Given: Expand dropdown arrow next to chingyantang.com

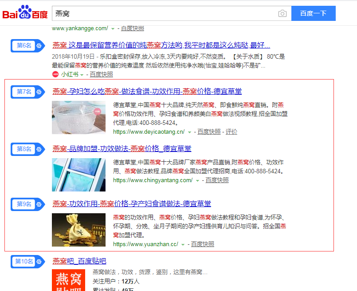Looking at the screenshot, I should [197, 181].
